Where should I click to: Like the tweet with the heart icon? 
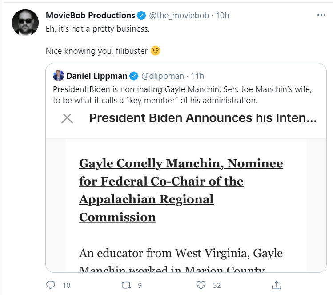pos(201,285)
